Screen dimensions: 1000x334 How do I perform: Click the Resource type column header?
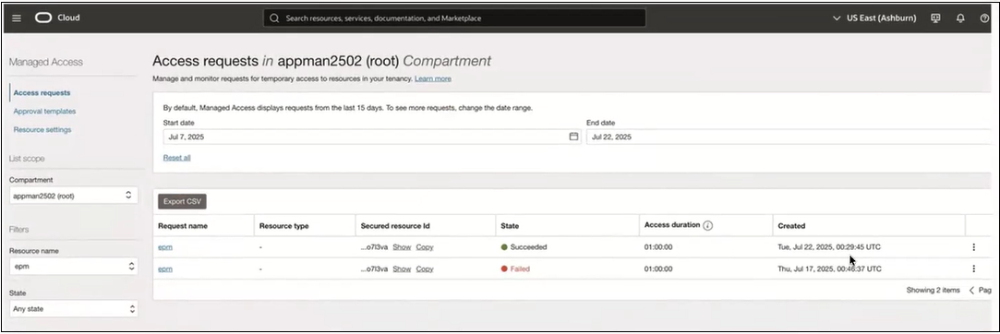click(x=283, y=226)
